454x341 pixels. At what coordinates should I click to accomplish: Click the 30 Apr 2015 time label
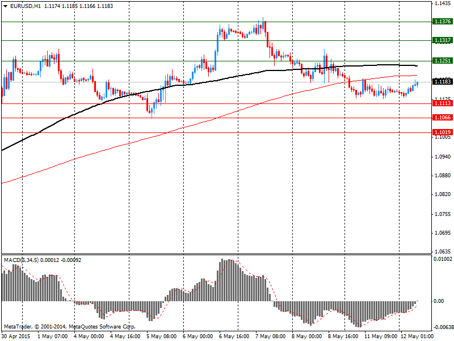point(16,336)
